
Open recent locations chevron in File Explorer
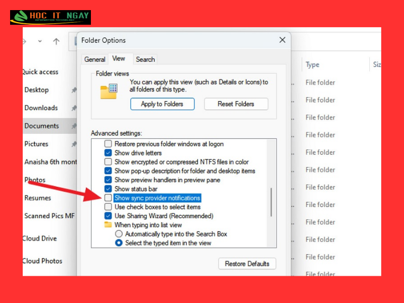click(x=40, y=41)
